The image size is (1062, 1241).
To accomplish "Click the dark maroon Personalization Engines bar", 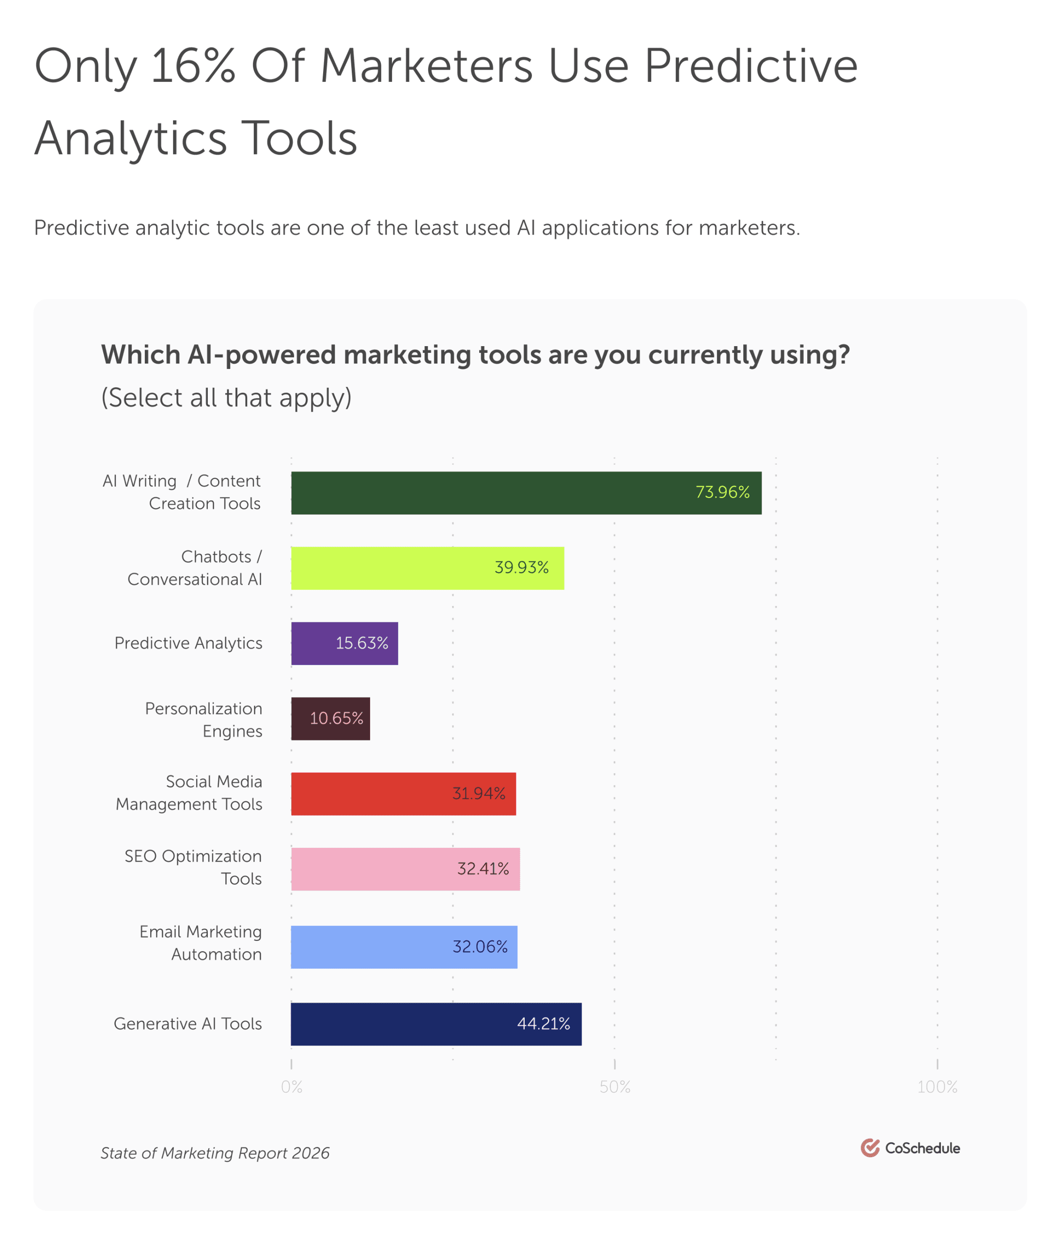I will pyautogui.click(x=330, y=719).
